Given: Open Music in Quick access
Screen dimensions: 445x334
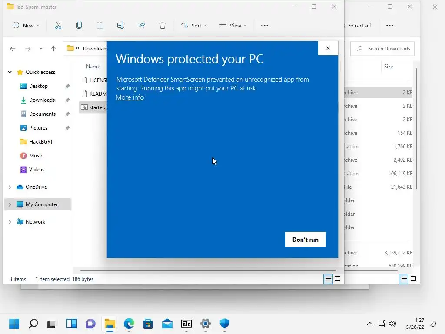Looking at the screenshot, I should click(x=36, y=156).
